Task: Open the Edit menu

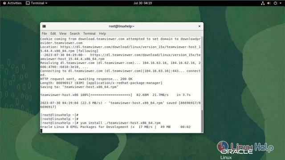Action: click(x=53, y=34)
